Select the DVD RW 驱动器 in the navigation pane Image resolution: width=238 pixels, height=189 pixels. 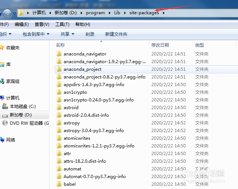[29, 123]
